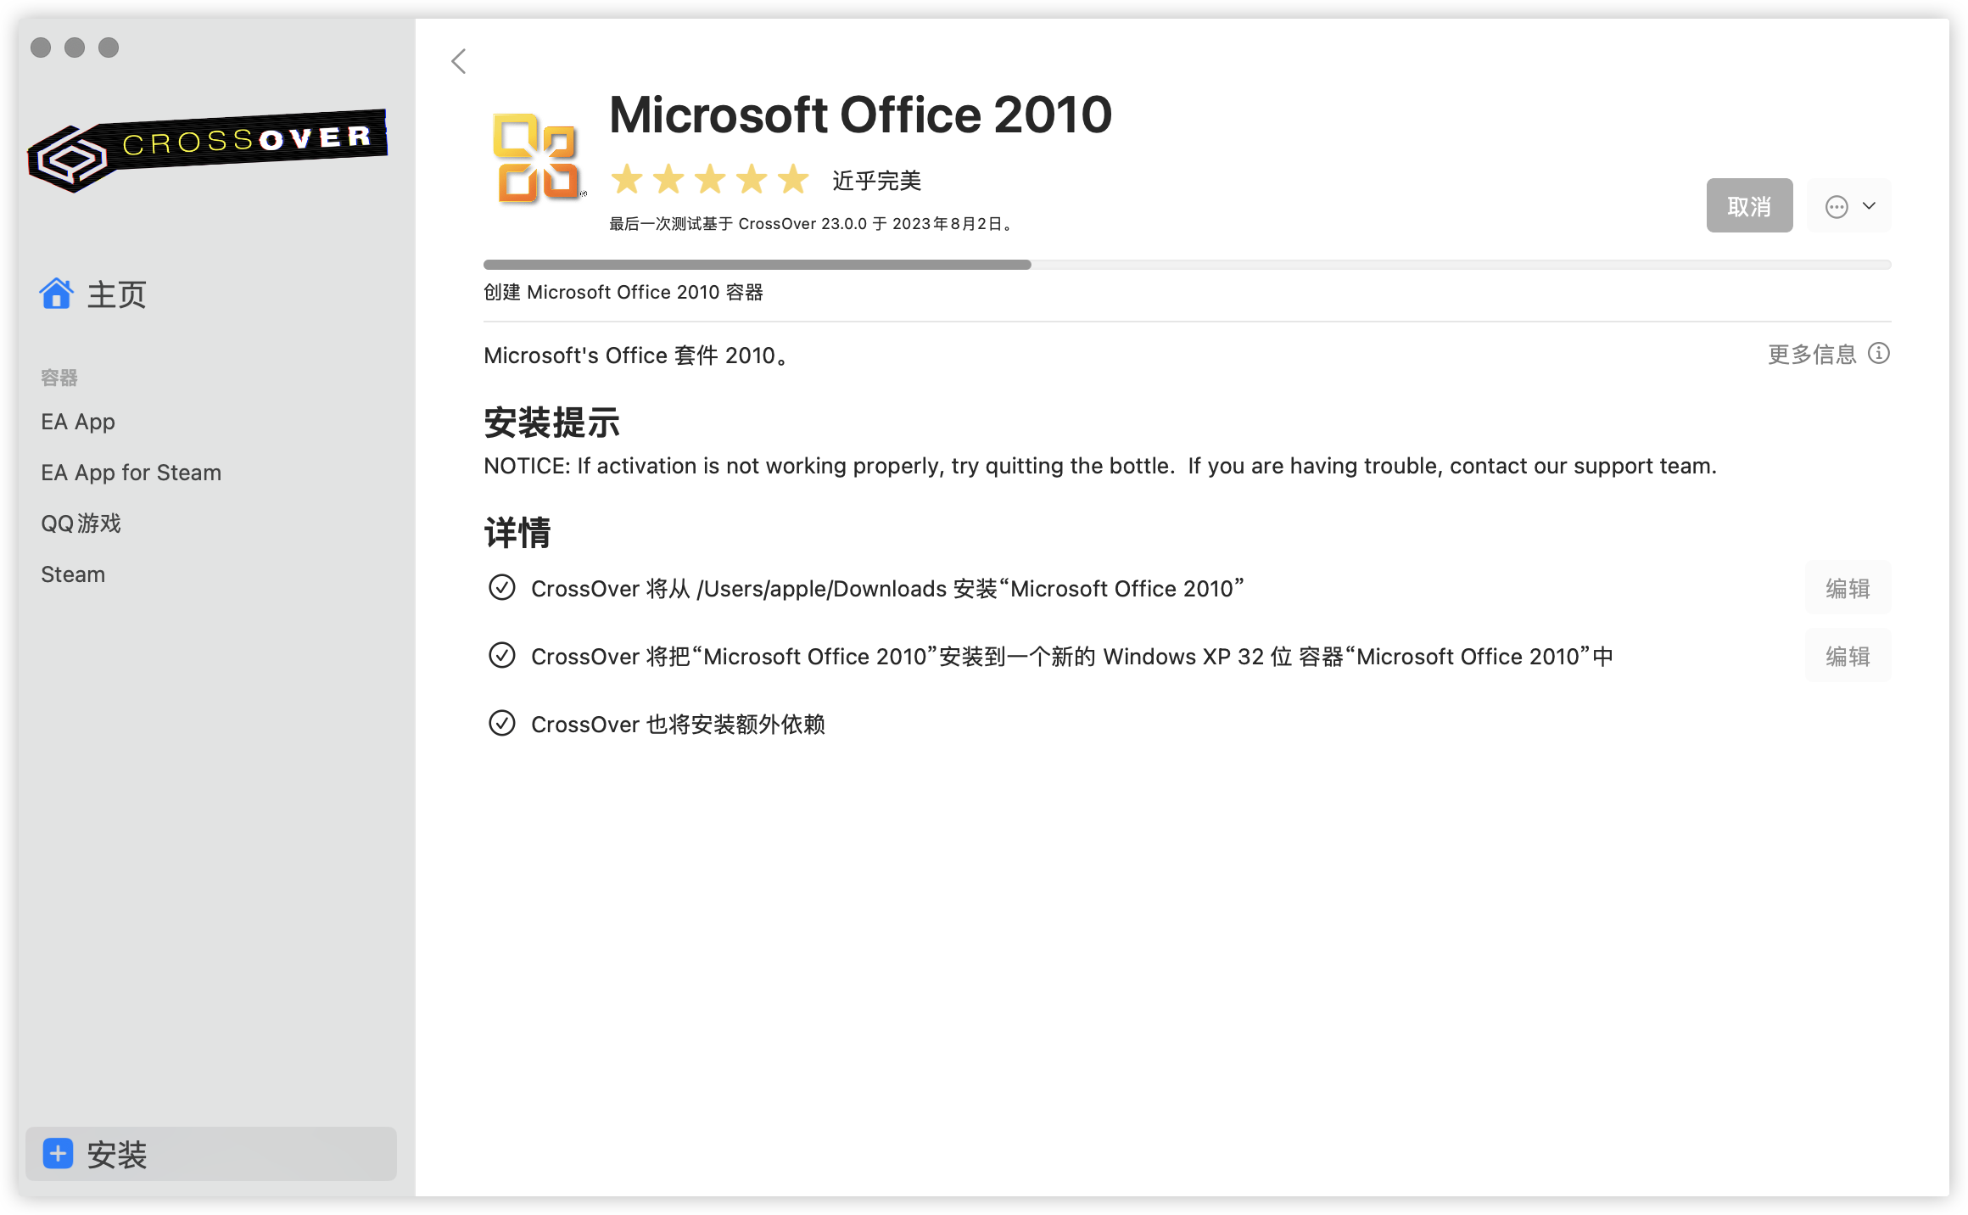Screen dimensions: 1968x1215
Task: Select EA App container in sidebar
Action: point(78,422)
